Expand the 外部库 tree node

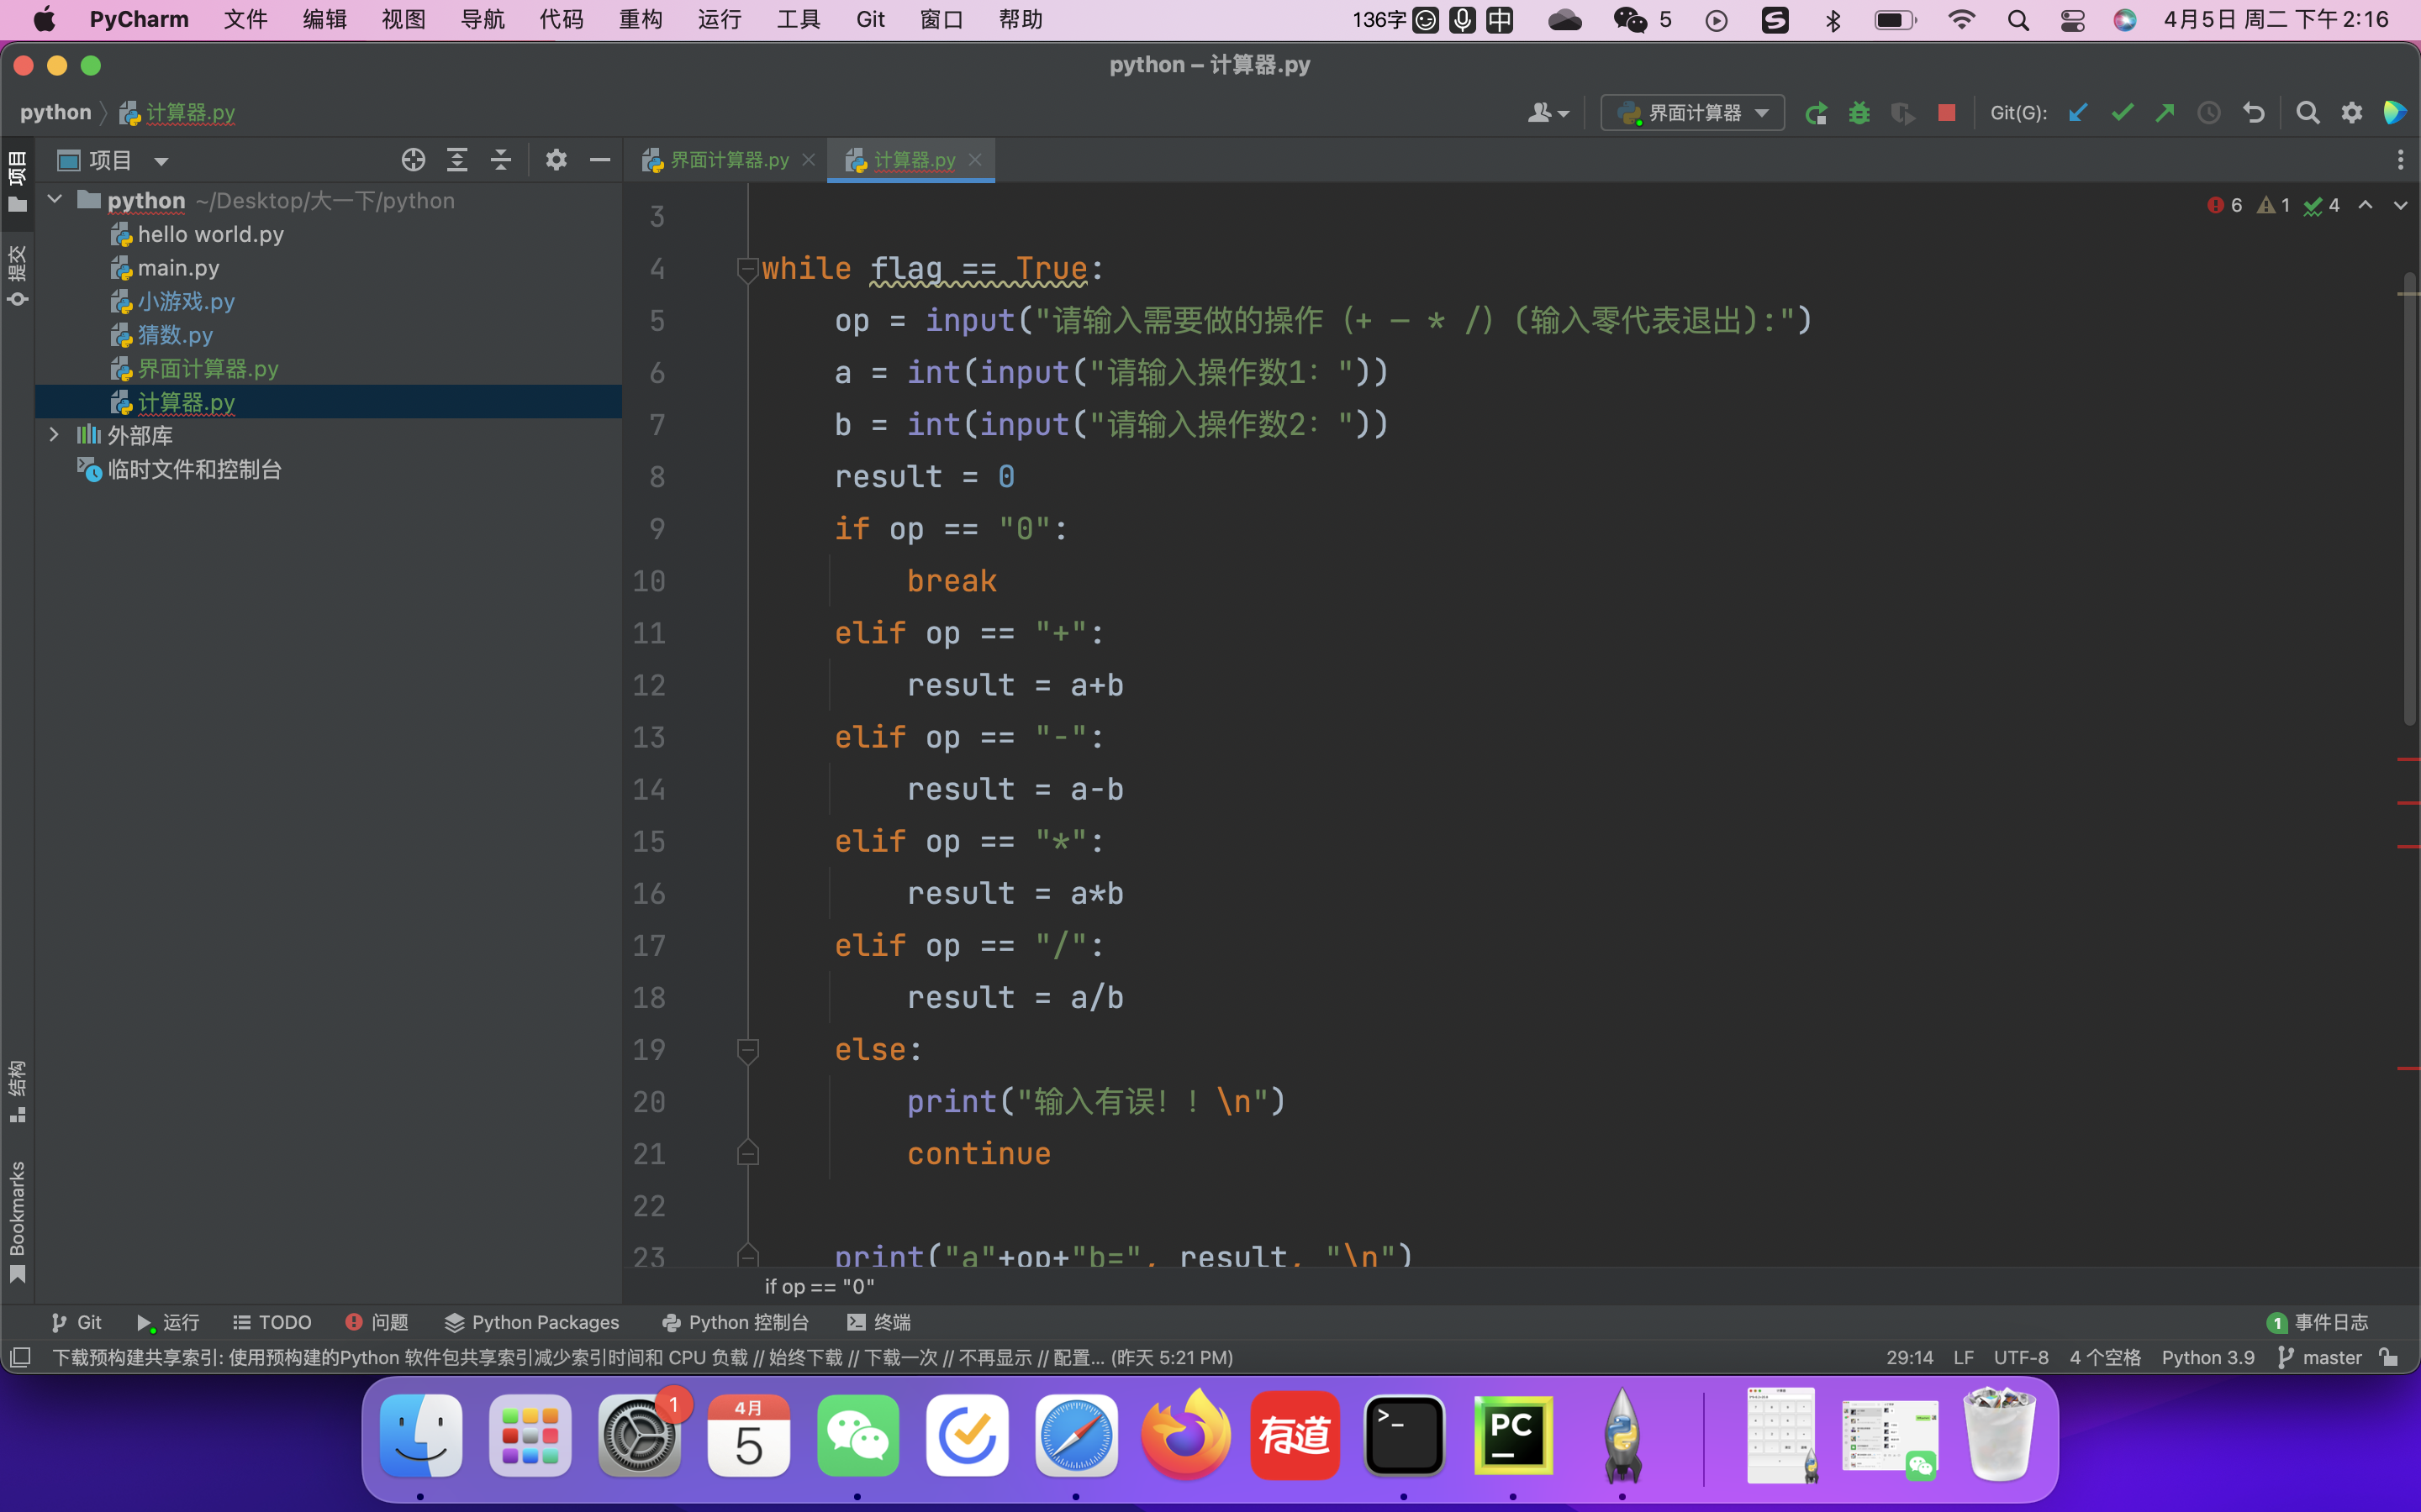click(x=54, y=435)
